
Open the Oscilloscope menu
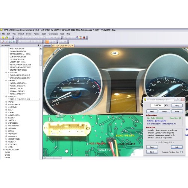tap(53, 34)
